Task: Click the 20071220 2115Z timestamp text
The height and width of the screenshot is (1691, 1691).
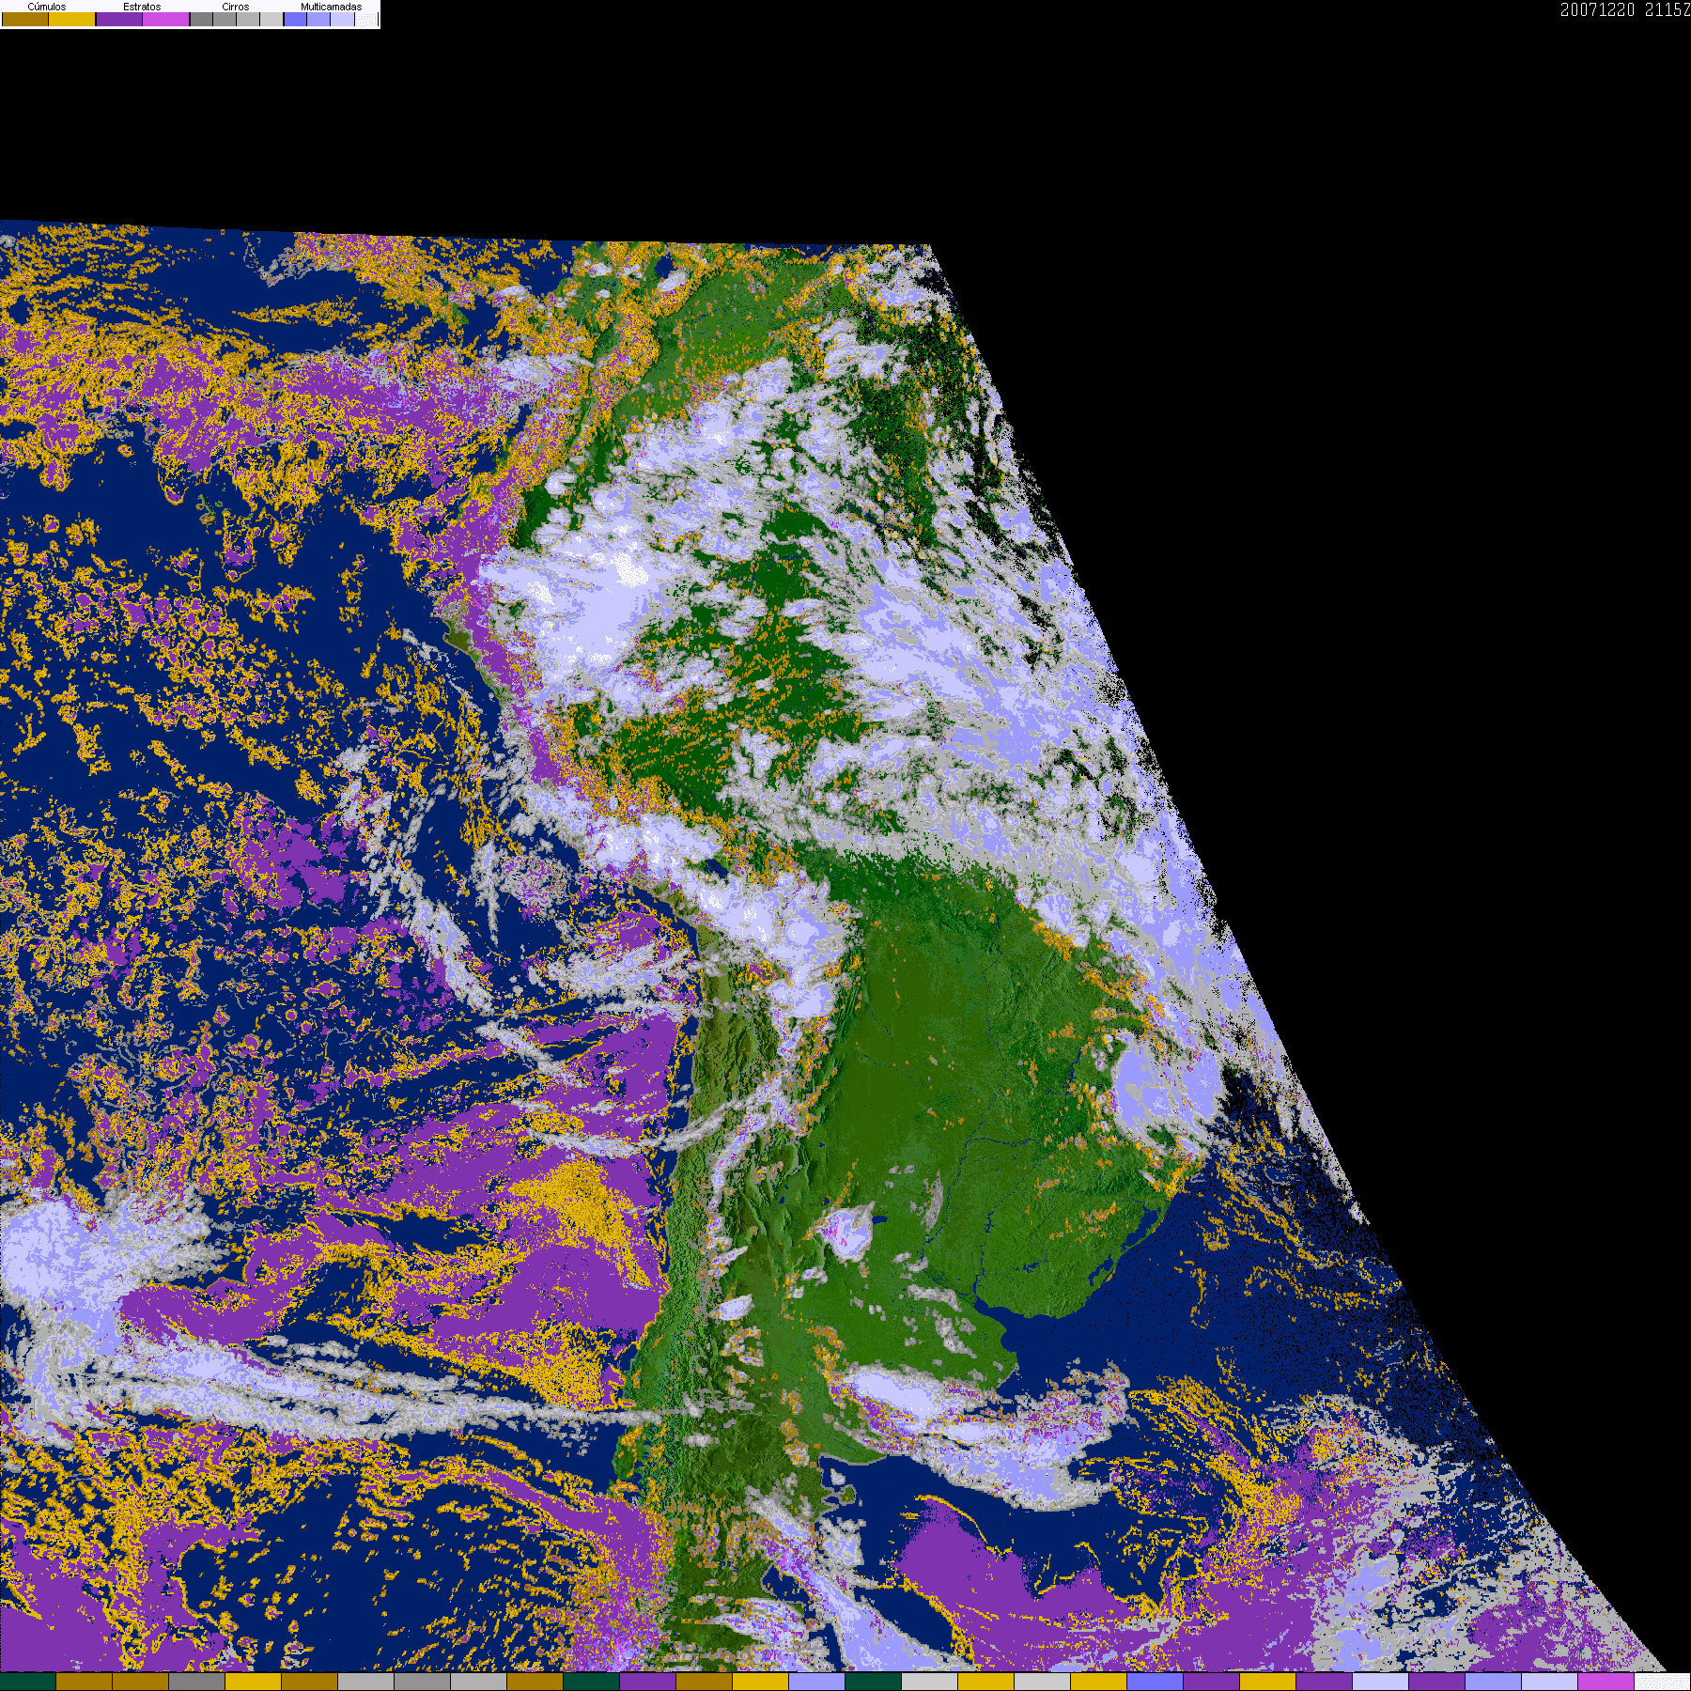Action: (1625, 9)
